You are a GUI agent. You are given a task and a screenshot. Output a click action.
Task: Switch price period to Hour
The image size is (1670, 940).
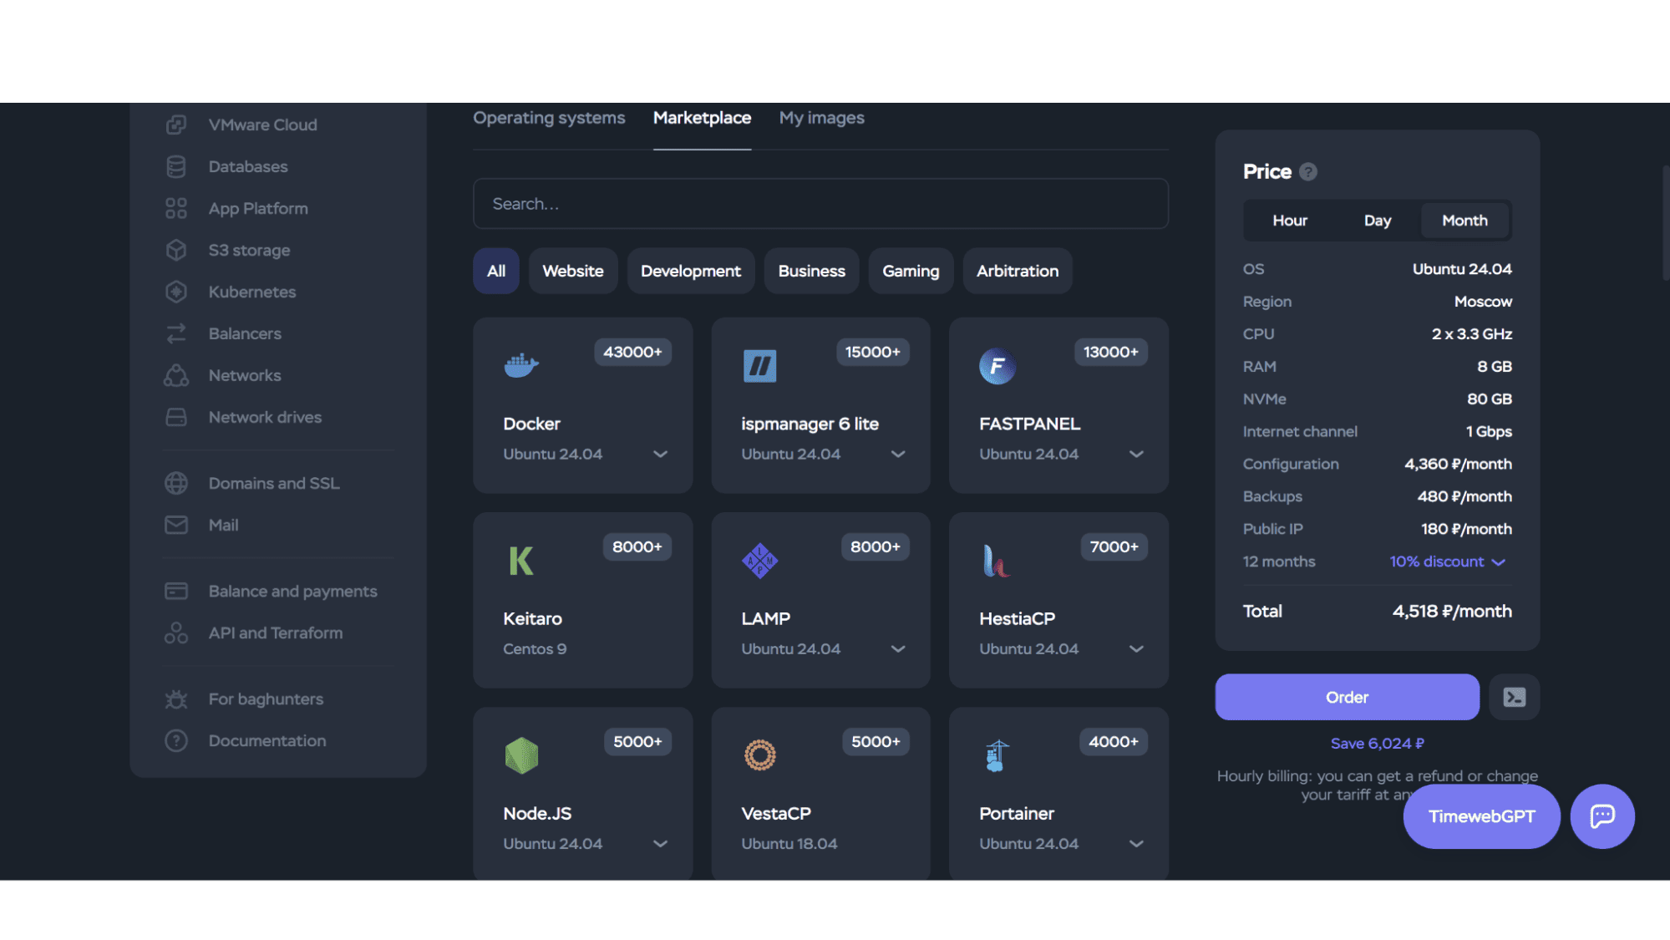pyautogui.click(x=1289, y=221)
